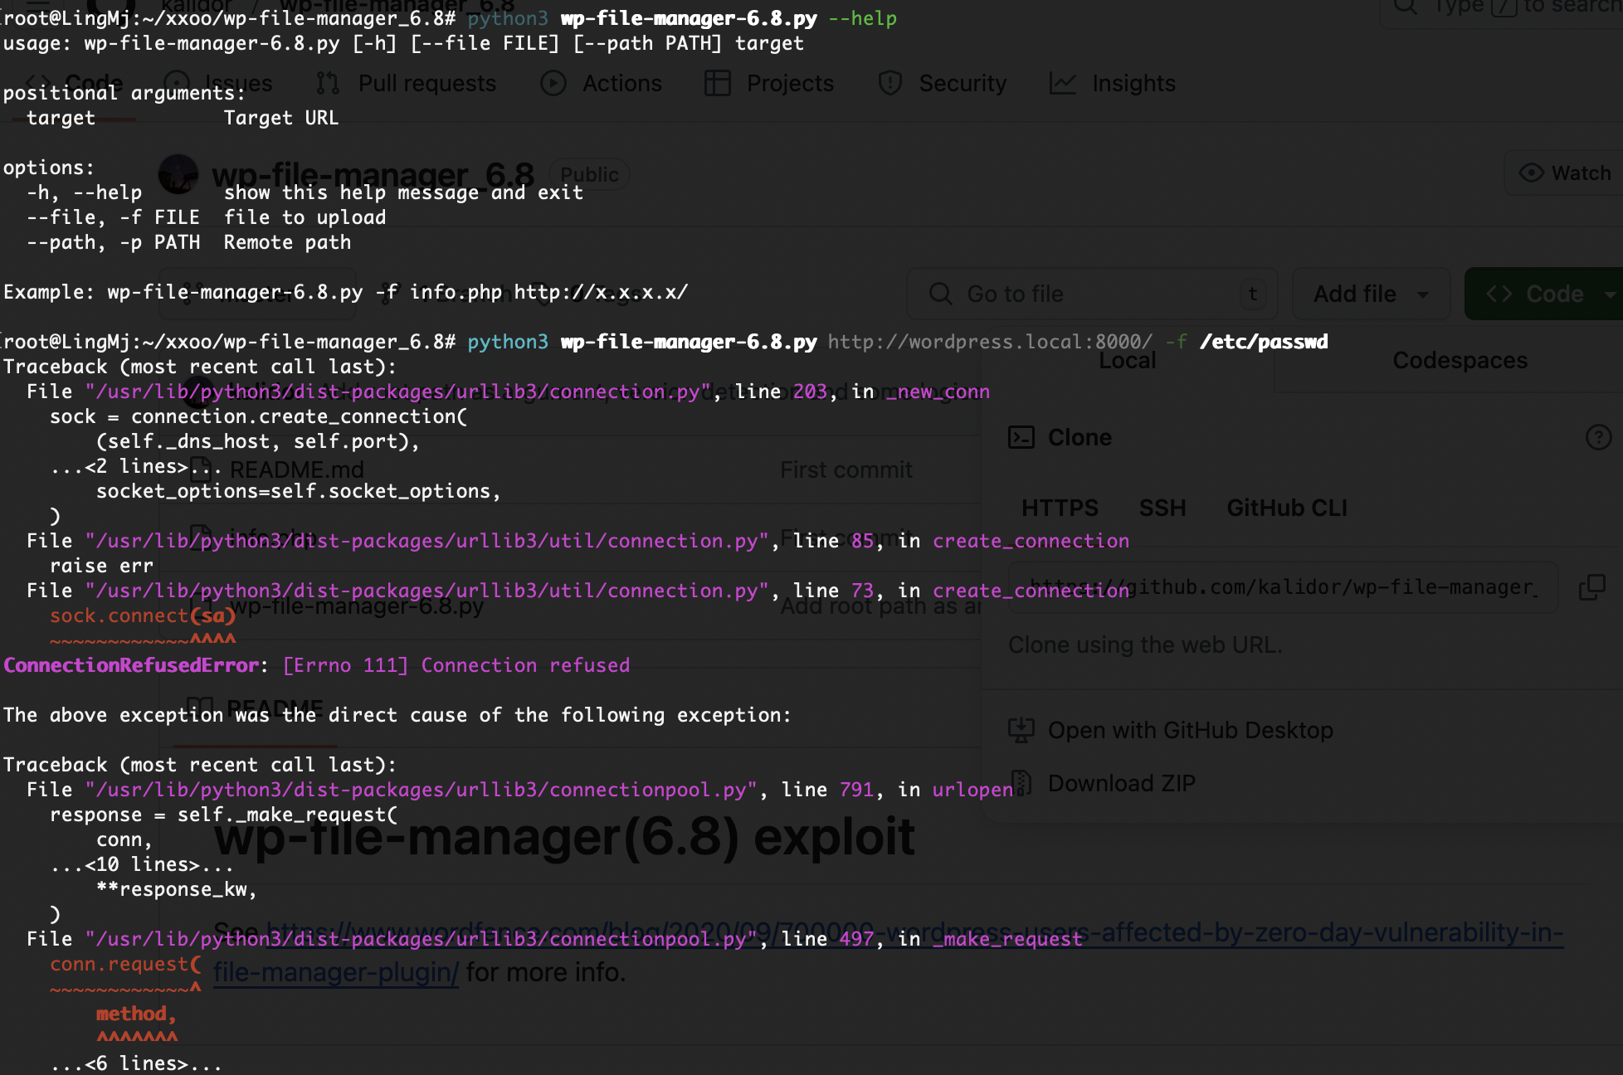Click the Insights graph icon in GitHub nav
Viewport: 1623px width, 1075px height.
click(x=1063, y=84)
